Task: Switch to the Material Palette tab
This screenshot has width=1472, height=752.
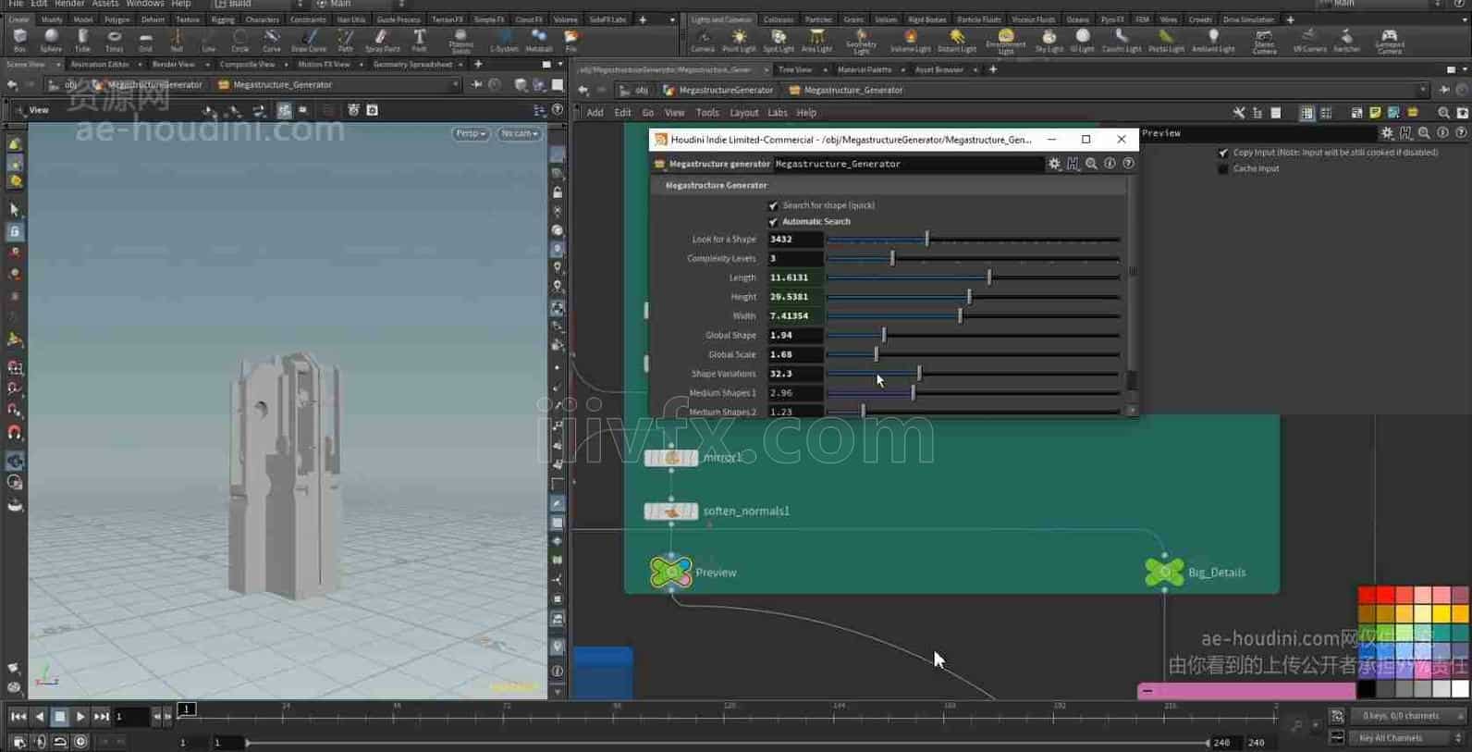Action: [x=865, y=69]
